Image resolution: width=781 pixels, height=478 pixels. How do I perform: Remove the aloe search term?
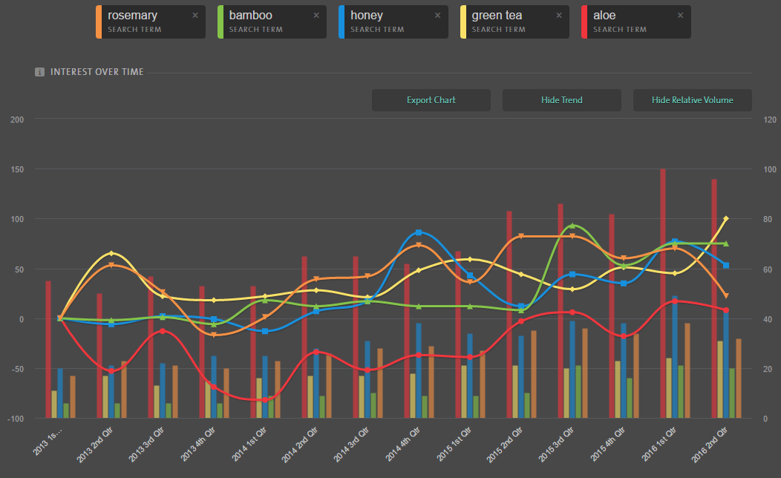coord(680,15)
